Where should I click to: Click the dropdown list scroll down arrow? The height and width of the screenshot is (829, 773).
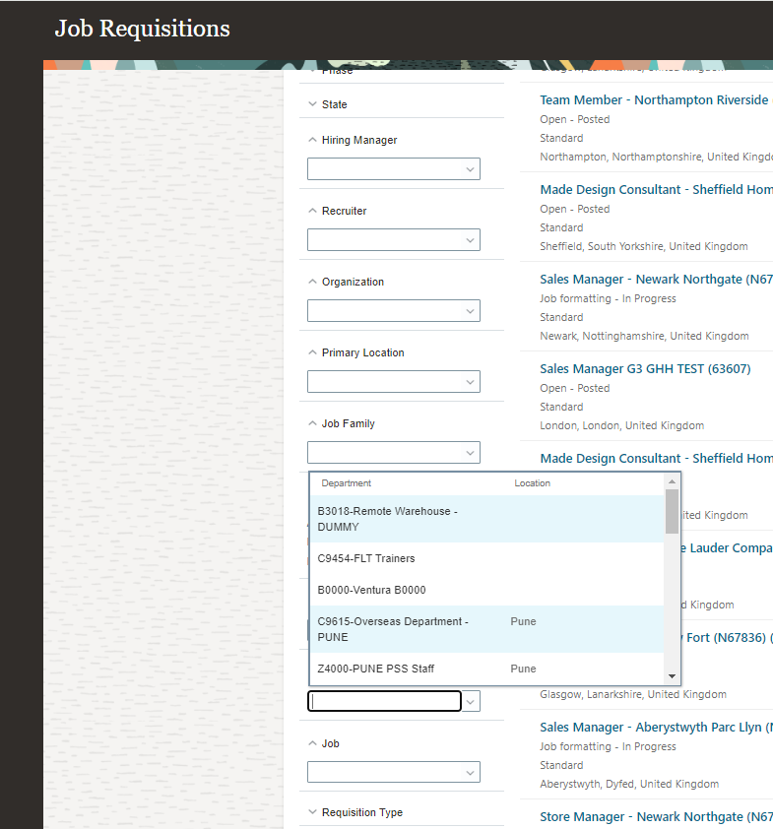point(672,676)
